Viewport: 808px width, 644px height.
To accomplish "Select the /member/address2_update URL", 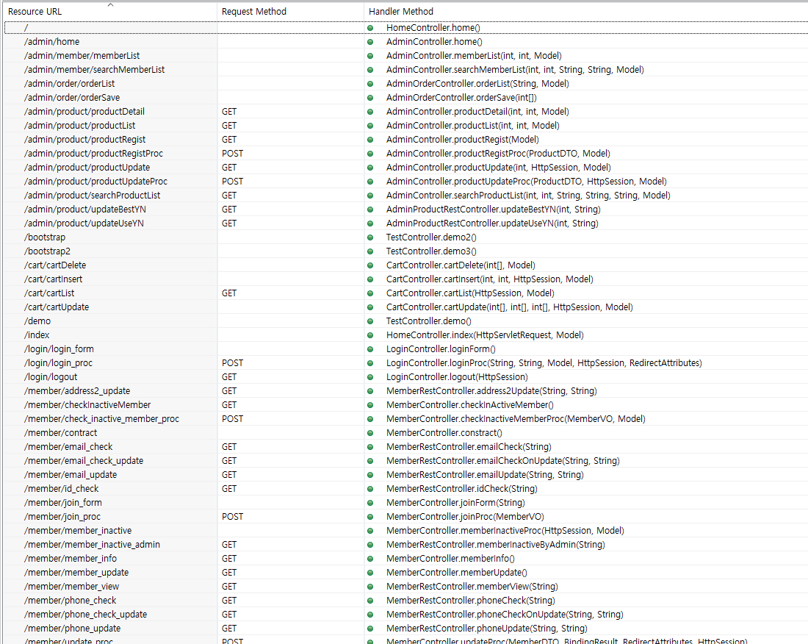I will (x=77, y=391).
